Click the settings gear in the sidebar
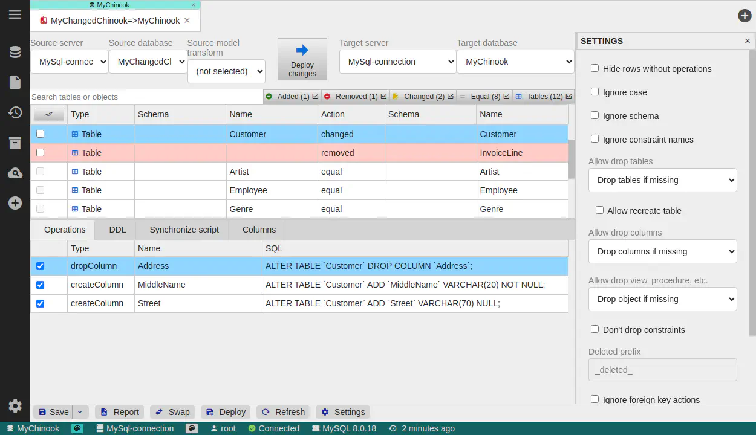 15,406
